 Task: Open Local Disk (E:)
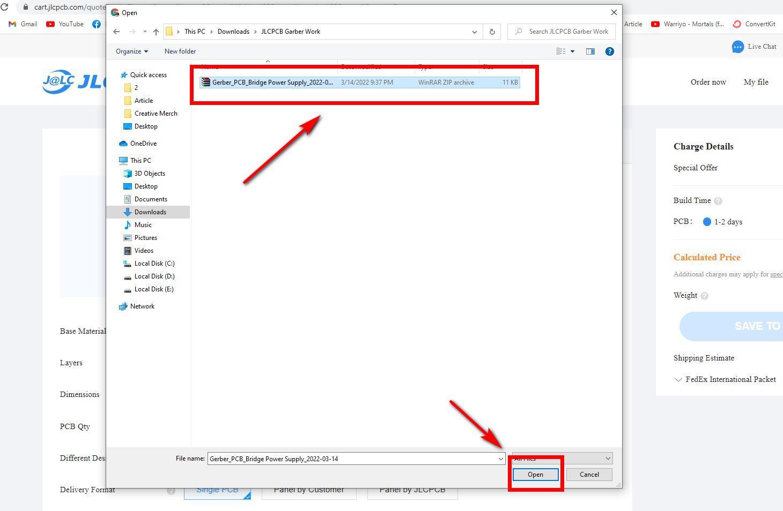tap(149, 289)
